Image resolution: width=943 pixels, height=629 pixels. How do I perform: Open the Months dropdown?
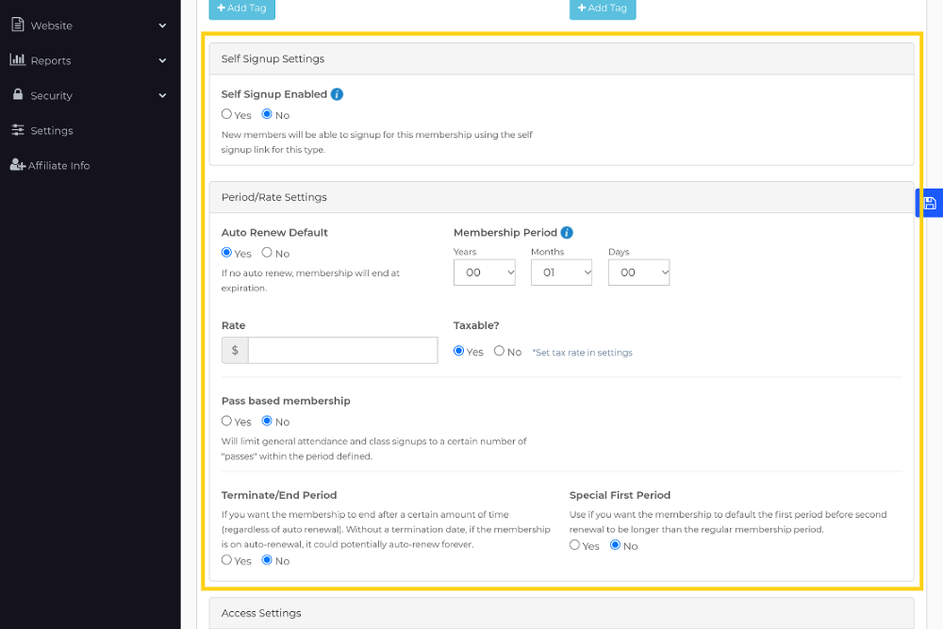click(x=561, y=273)
